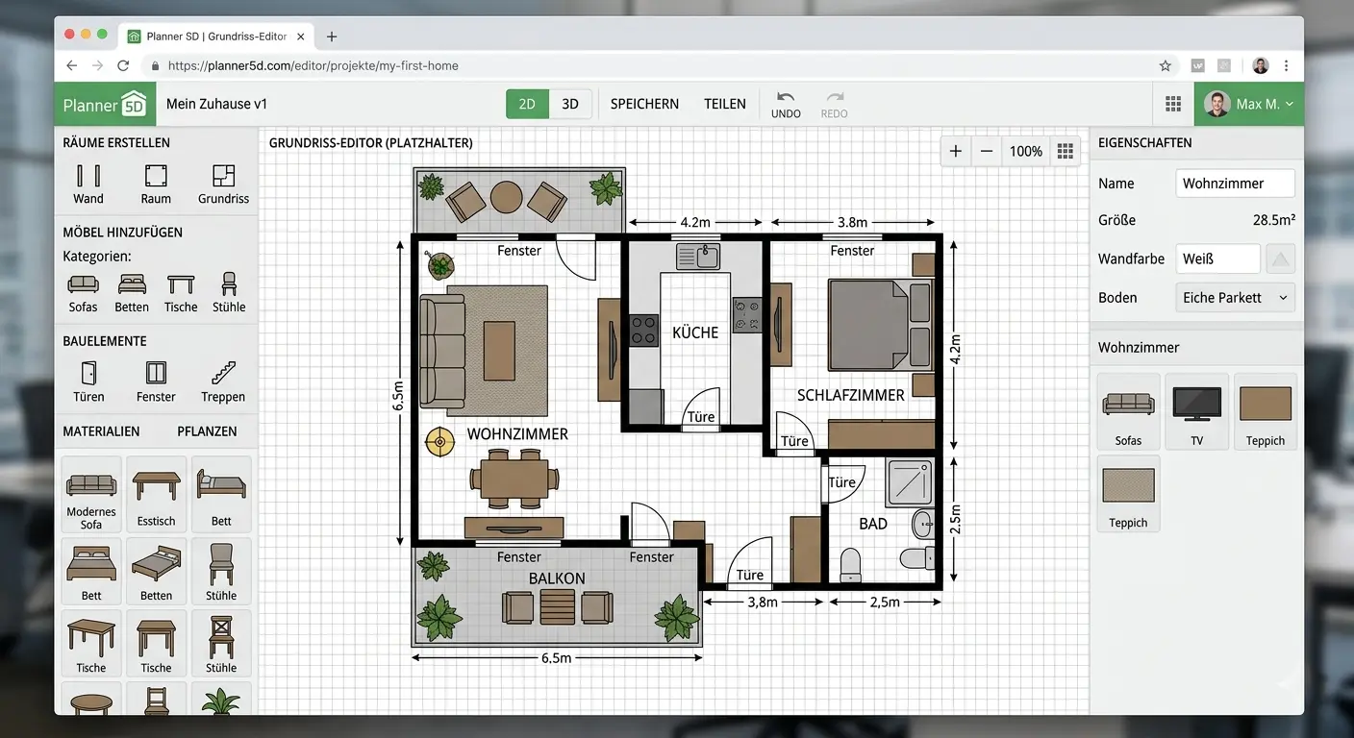The image size is (1354, 738).
Task: Select Türen in Bauelemente
Action: pos(88,381)
